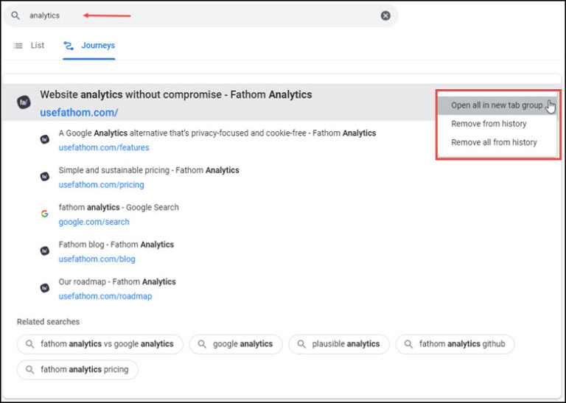Click Fathom favicon next to Fathom blog entry
Viewport: 566px width, 403px height.
[x=45, y=250]
